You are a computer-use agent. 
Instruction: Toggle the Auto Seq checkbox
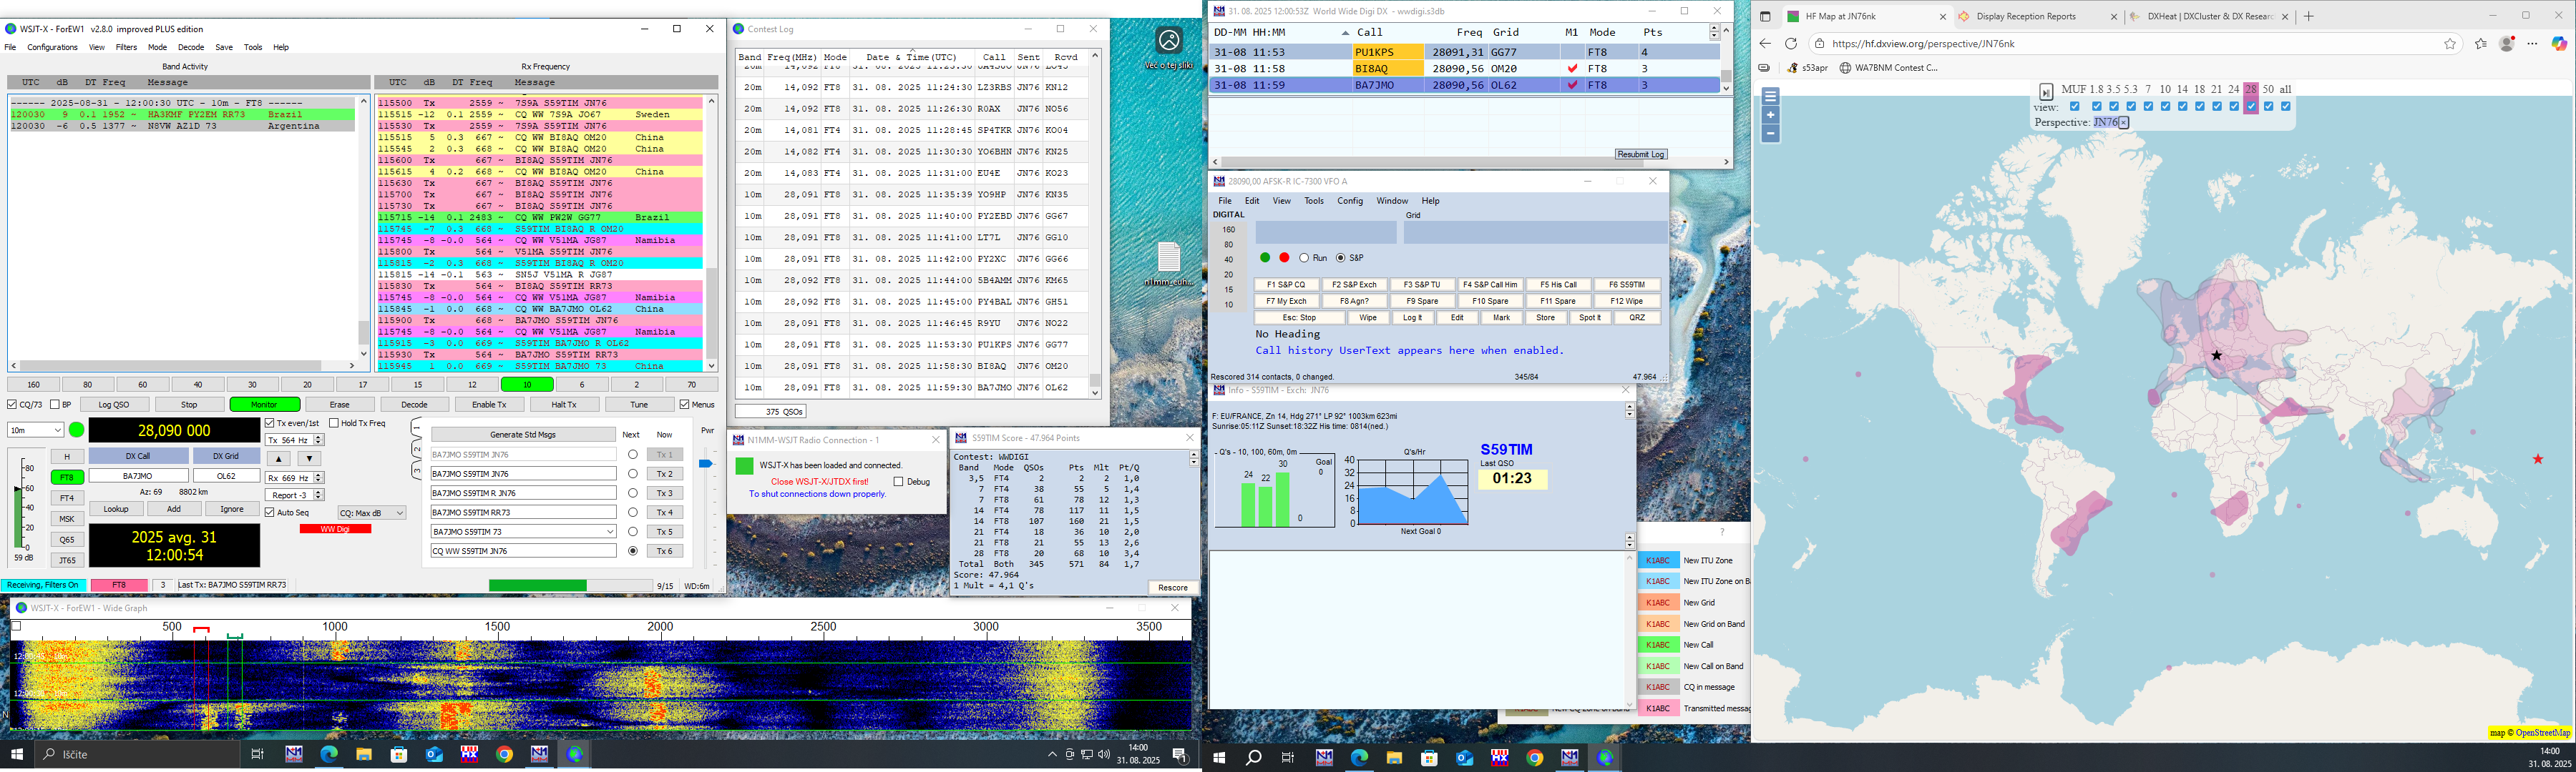click(x=270, y=513)
